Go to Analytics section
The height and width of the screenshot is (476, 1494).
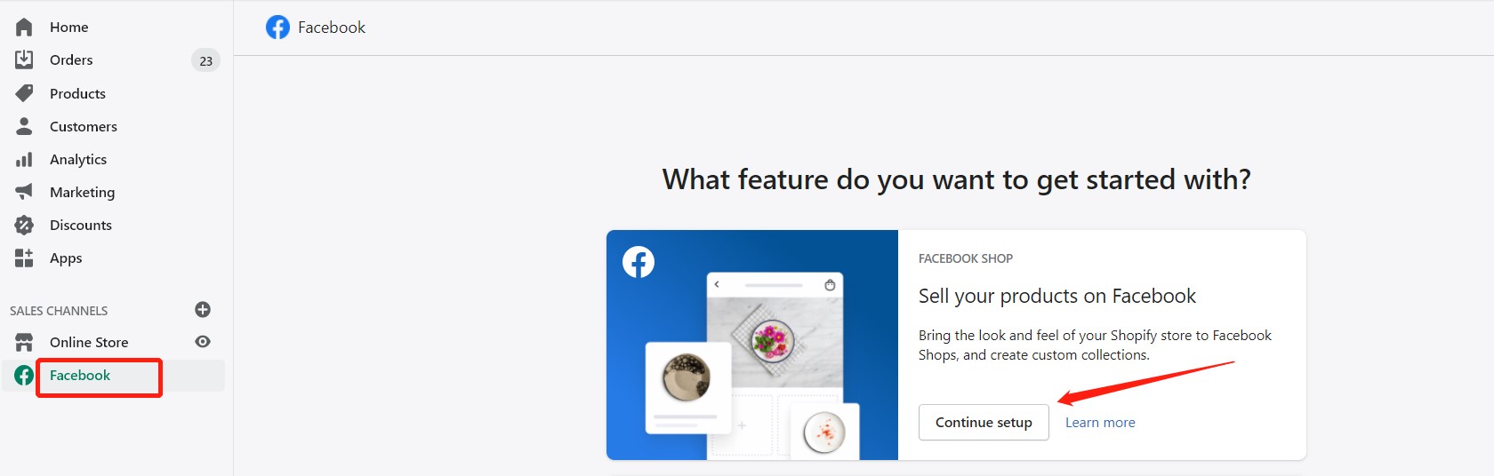(x=78, y=159)
